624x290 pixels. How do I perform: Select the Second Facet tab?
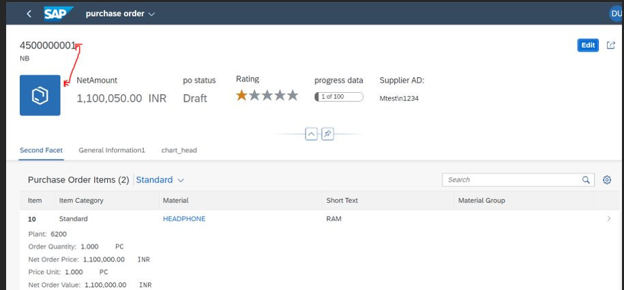click(41, 151)
